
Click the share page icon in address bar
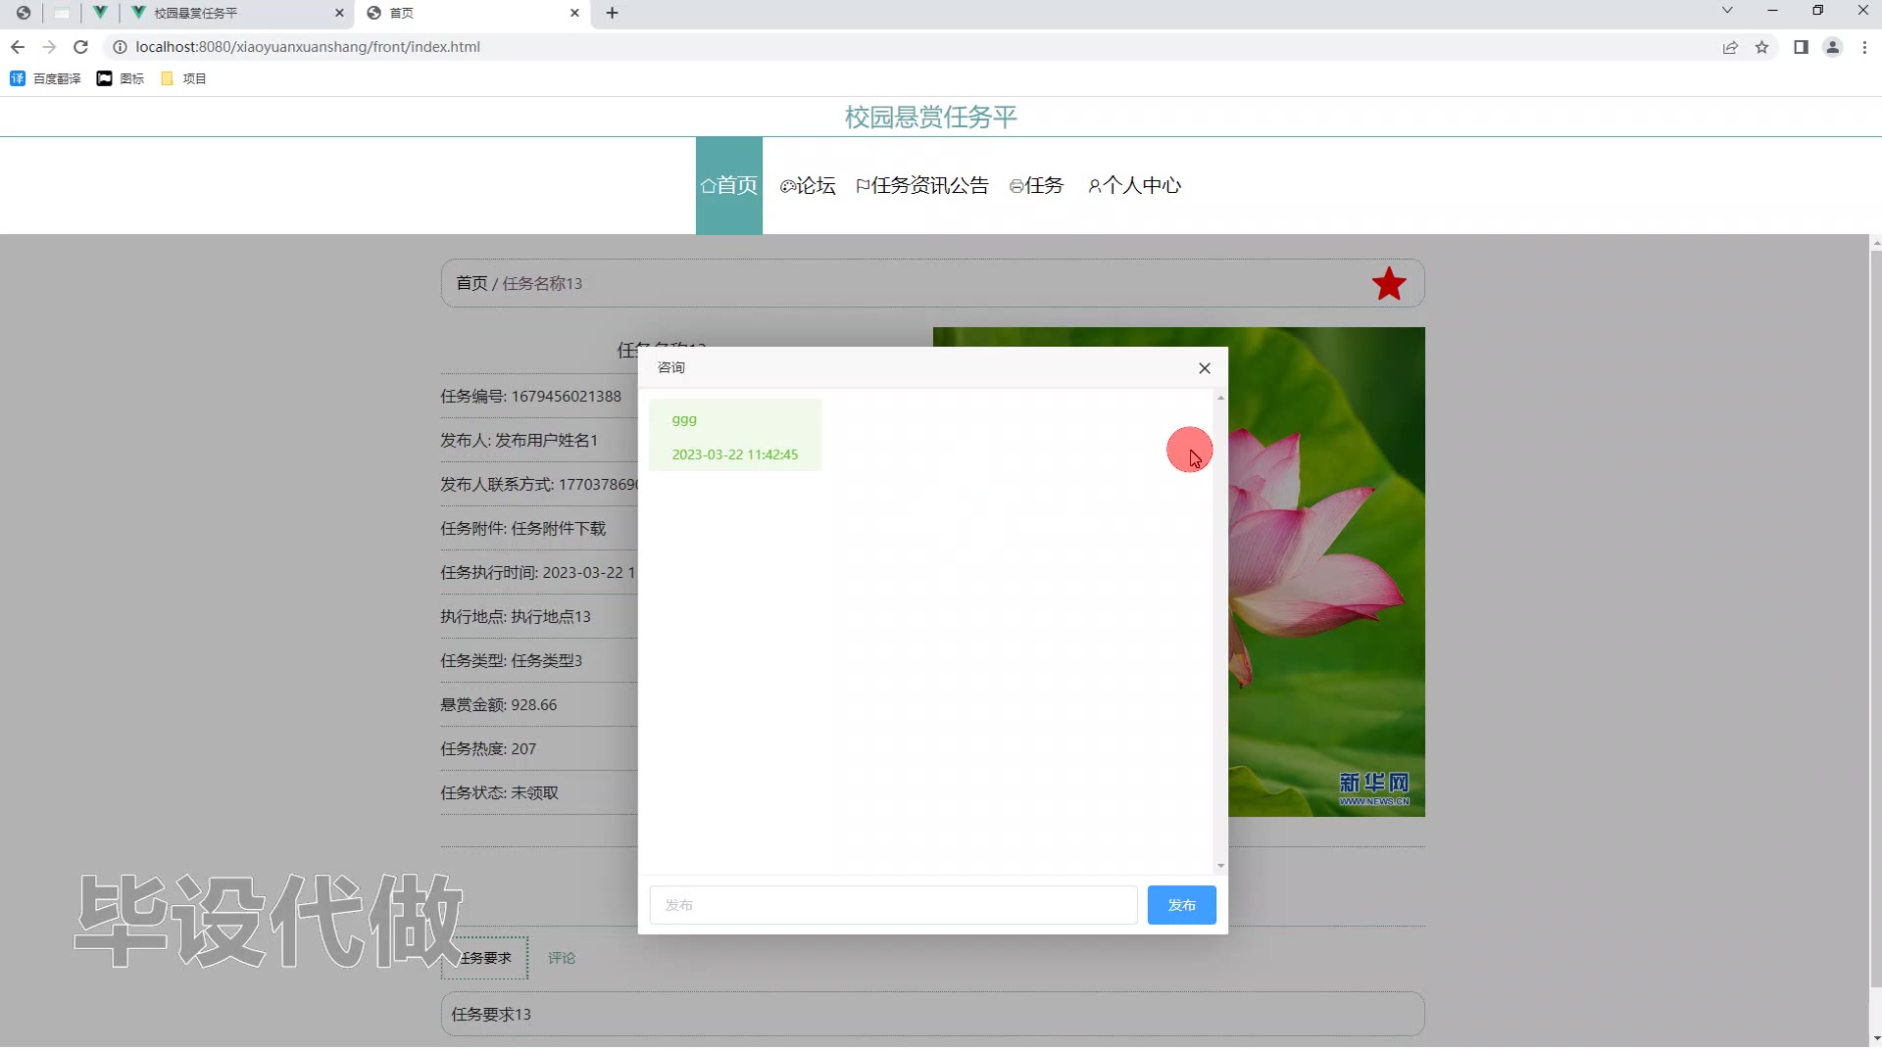pyautogui.click(x=1730, y=47)
